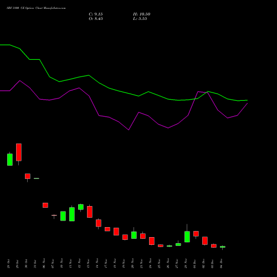The height and width of the screenshot is (277, 277).
Task: Click the high value "H: 10.50"
Action: point(141,14)
